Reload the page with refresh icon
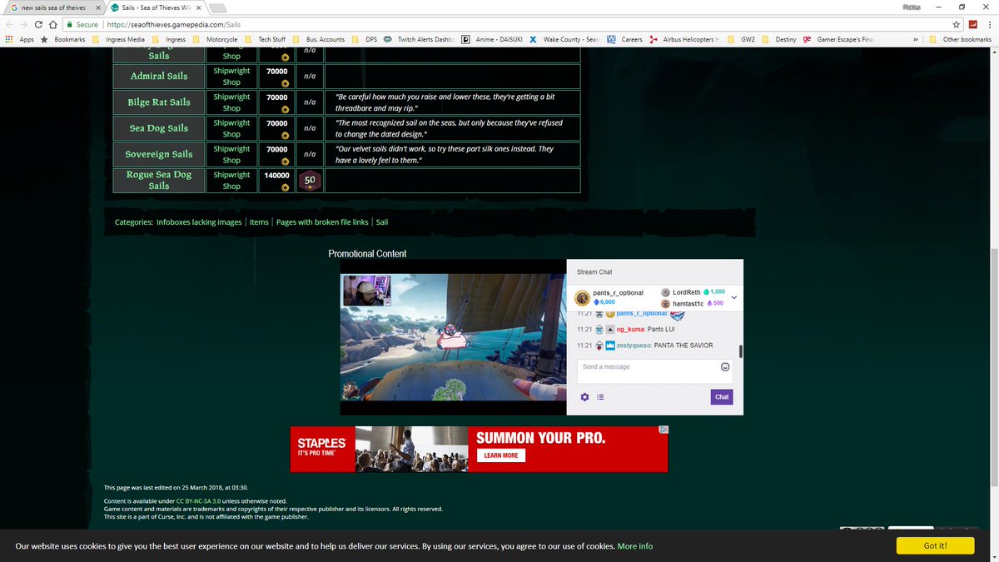Screen dimensions: 999x562 tap(39, 24)
